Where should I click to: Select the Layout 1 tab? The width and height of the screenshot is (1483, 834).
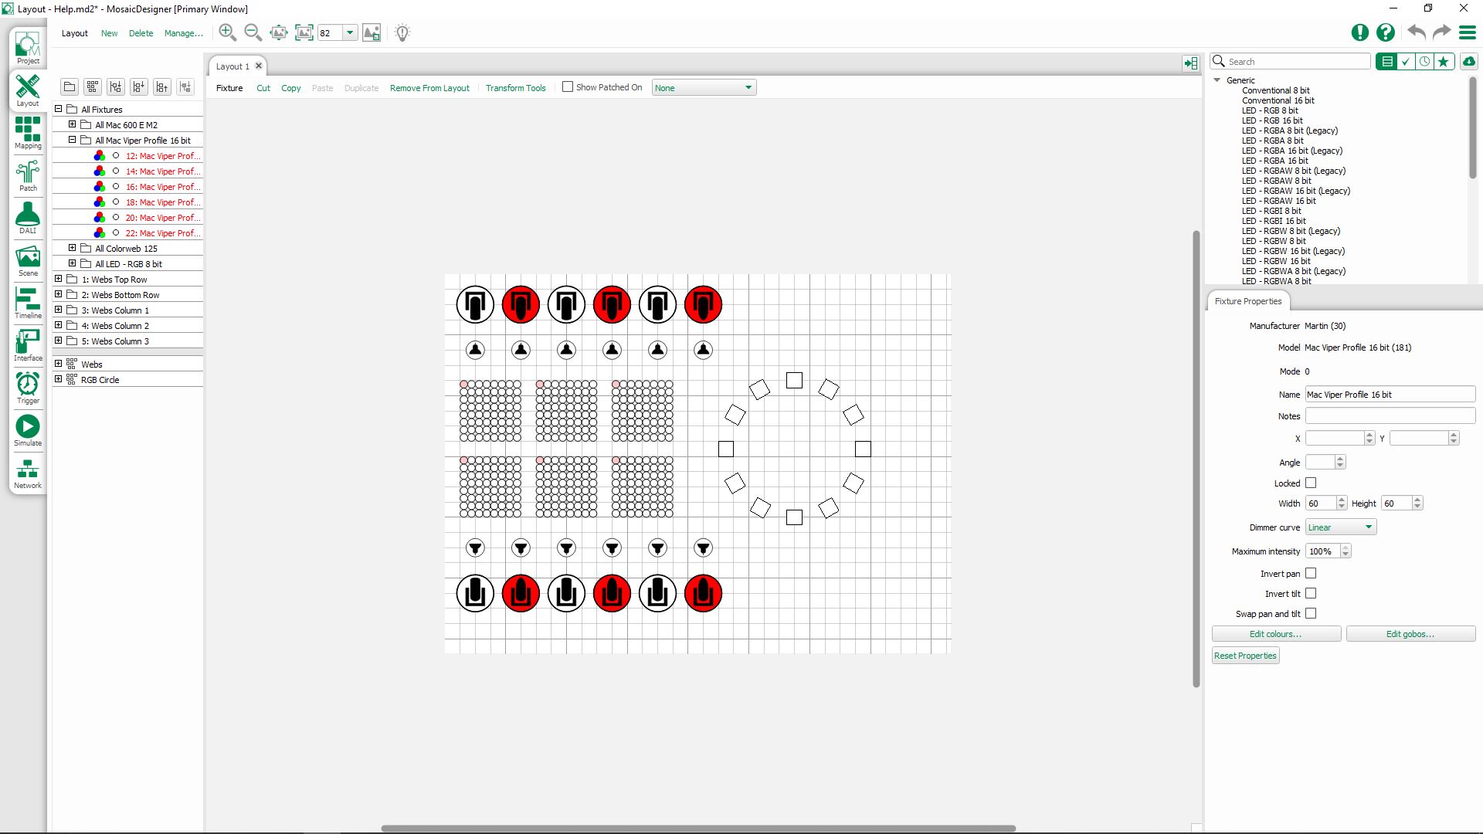click(x=232, y=66)
